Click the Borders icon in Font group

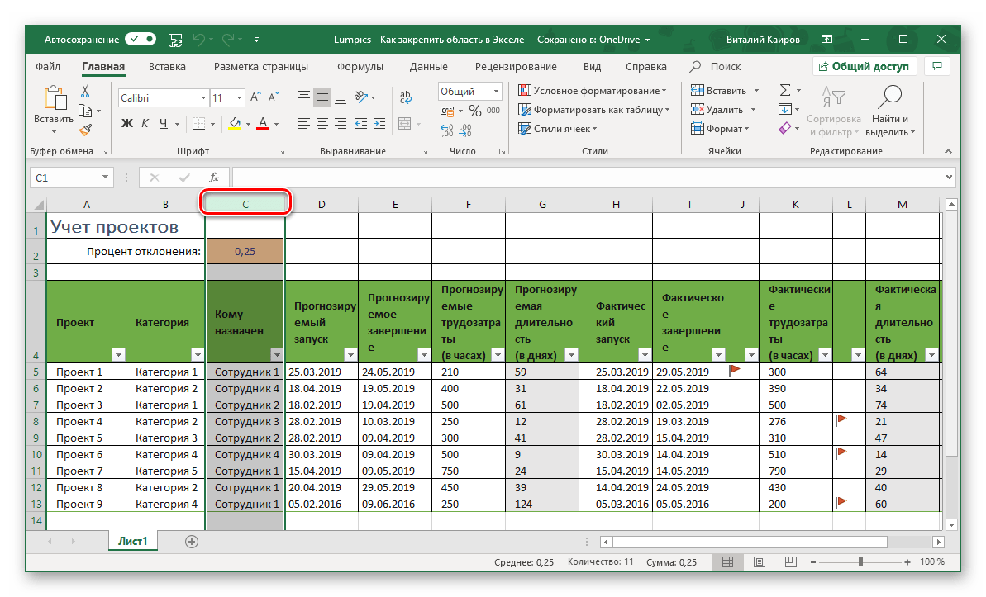click(x=198, y=123)
